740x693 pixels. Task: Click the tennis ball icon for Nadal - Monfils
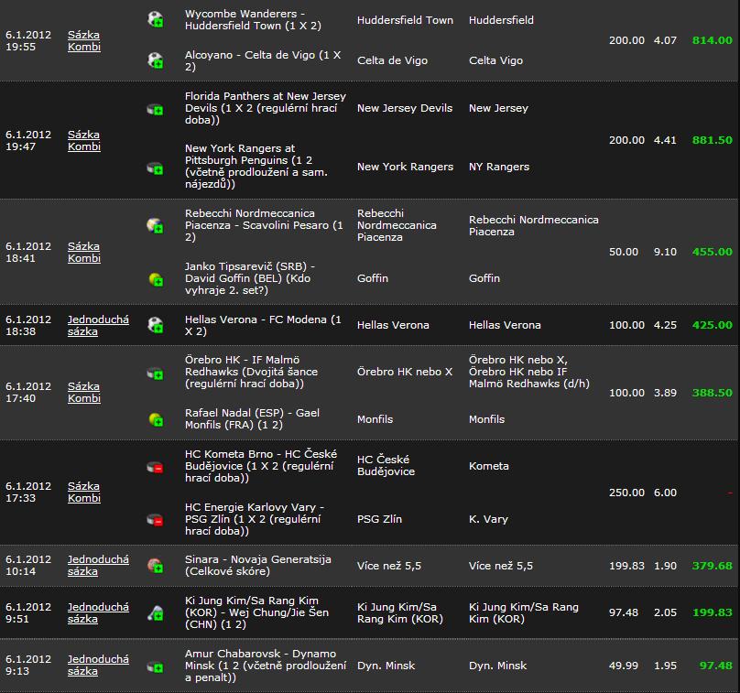click(x=156, y=419)
